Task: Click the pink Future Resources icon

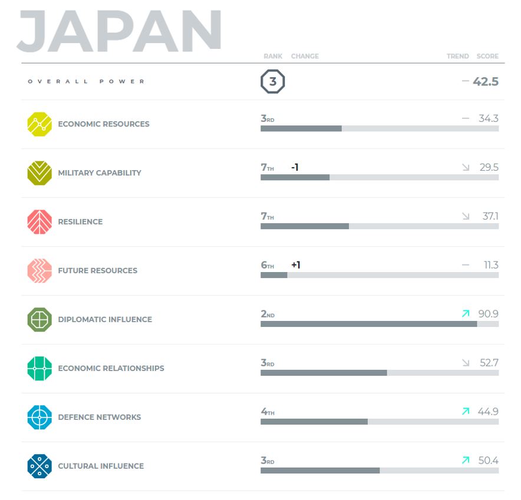Action: [39, 270]
